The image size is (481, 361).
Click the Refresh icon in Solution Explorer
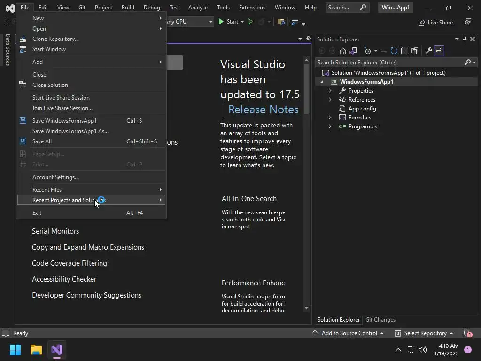point(394,51)
